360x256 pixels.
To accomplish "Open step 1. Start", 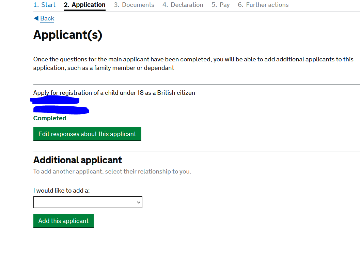I will click(x=44, y=5).
